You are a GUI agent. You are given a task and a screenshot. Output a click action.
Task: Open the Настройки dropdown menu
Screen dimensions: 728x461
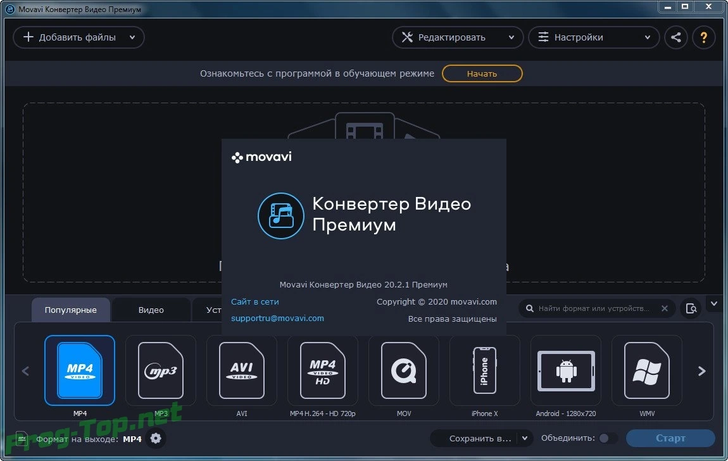[x=594, y=37]
